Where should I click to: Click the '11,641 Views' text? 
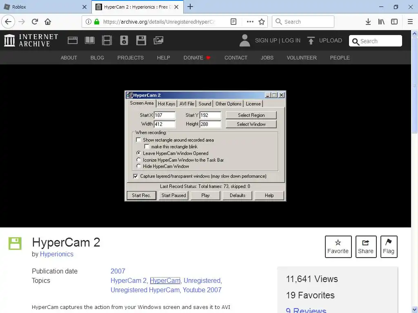312,279
